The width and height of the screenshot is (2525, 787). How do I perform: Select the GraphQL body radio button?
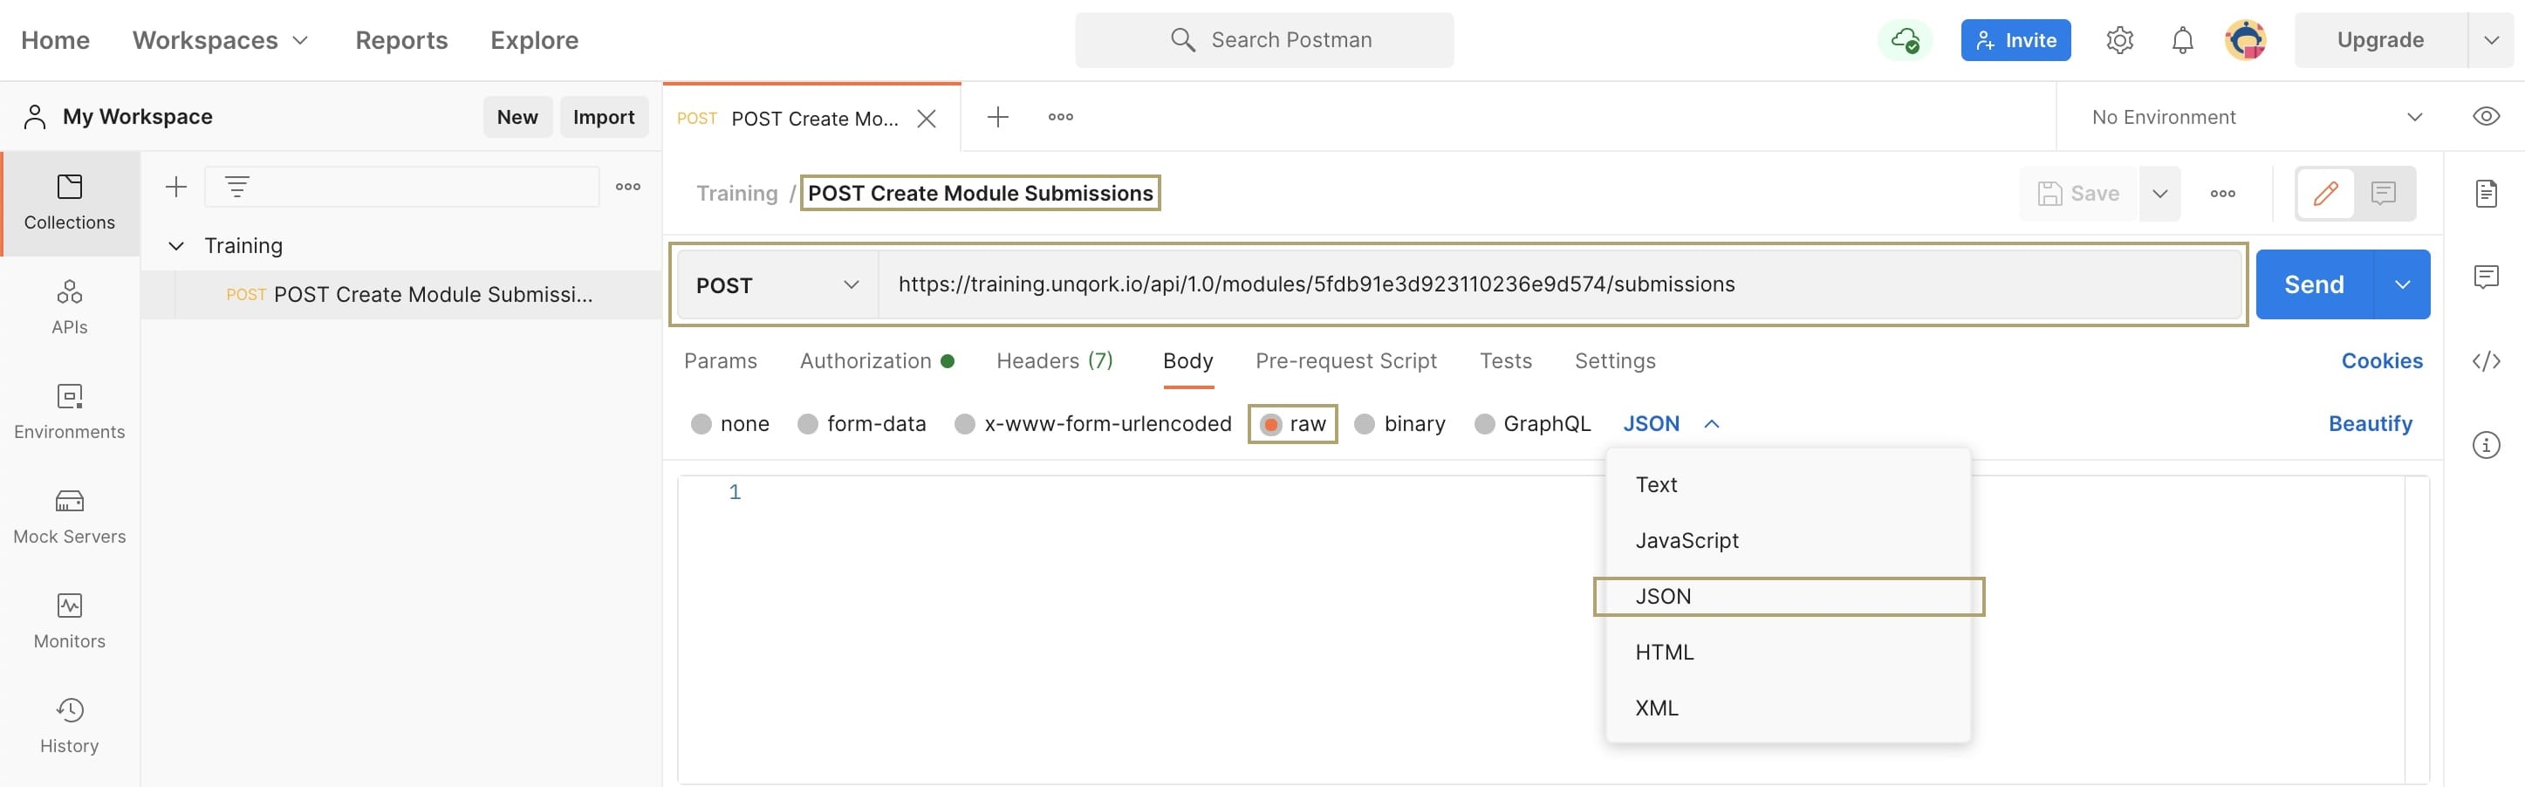(1485, 423)
